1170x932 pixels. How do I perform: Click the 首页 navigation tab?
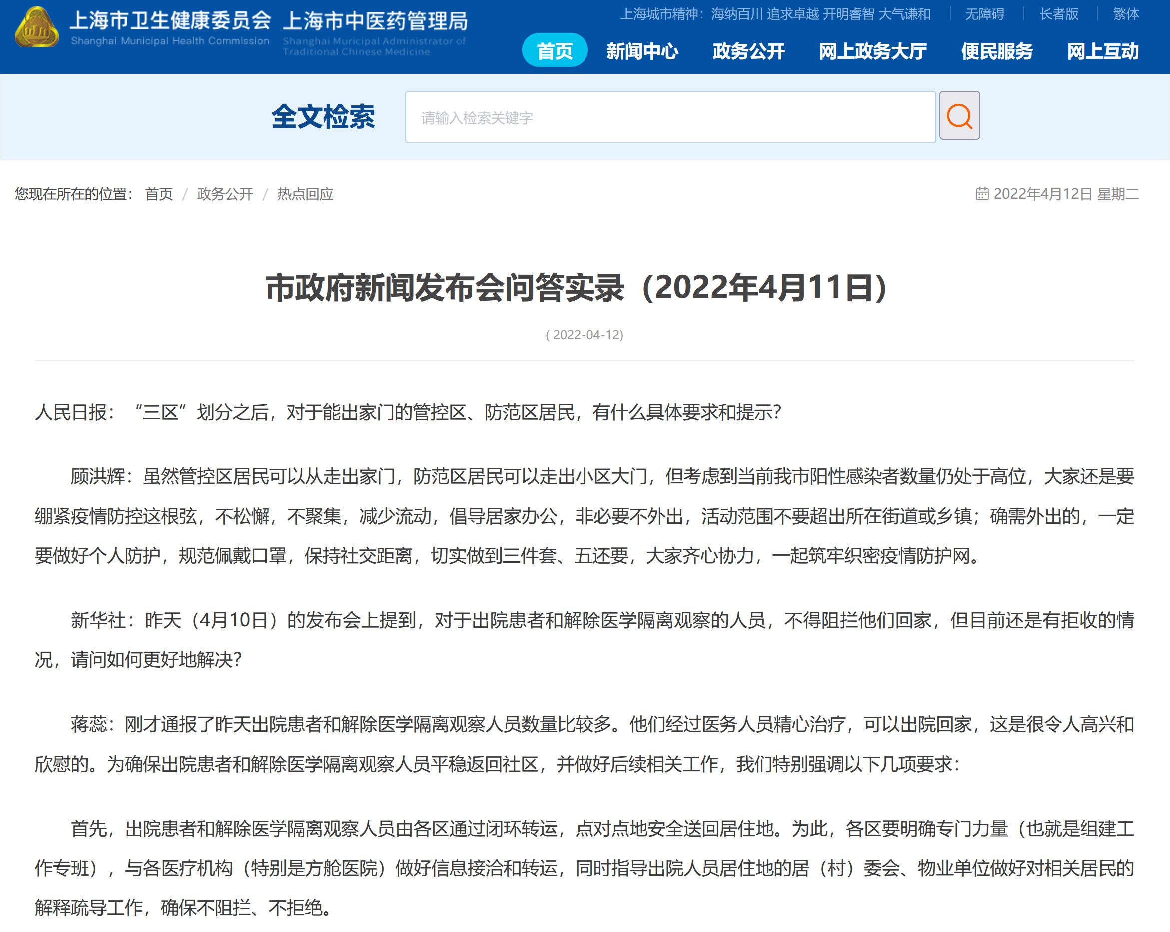[x=554, y=51]
